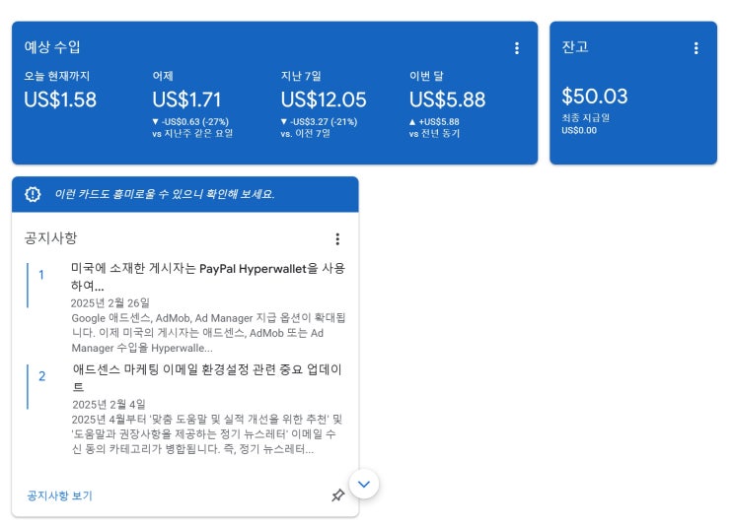Select the 지난 7일 US$12.05 earnings
This screenshot has height=526, width=733.
(x=324, y=99)
